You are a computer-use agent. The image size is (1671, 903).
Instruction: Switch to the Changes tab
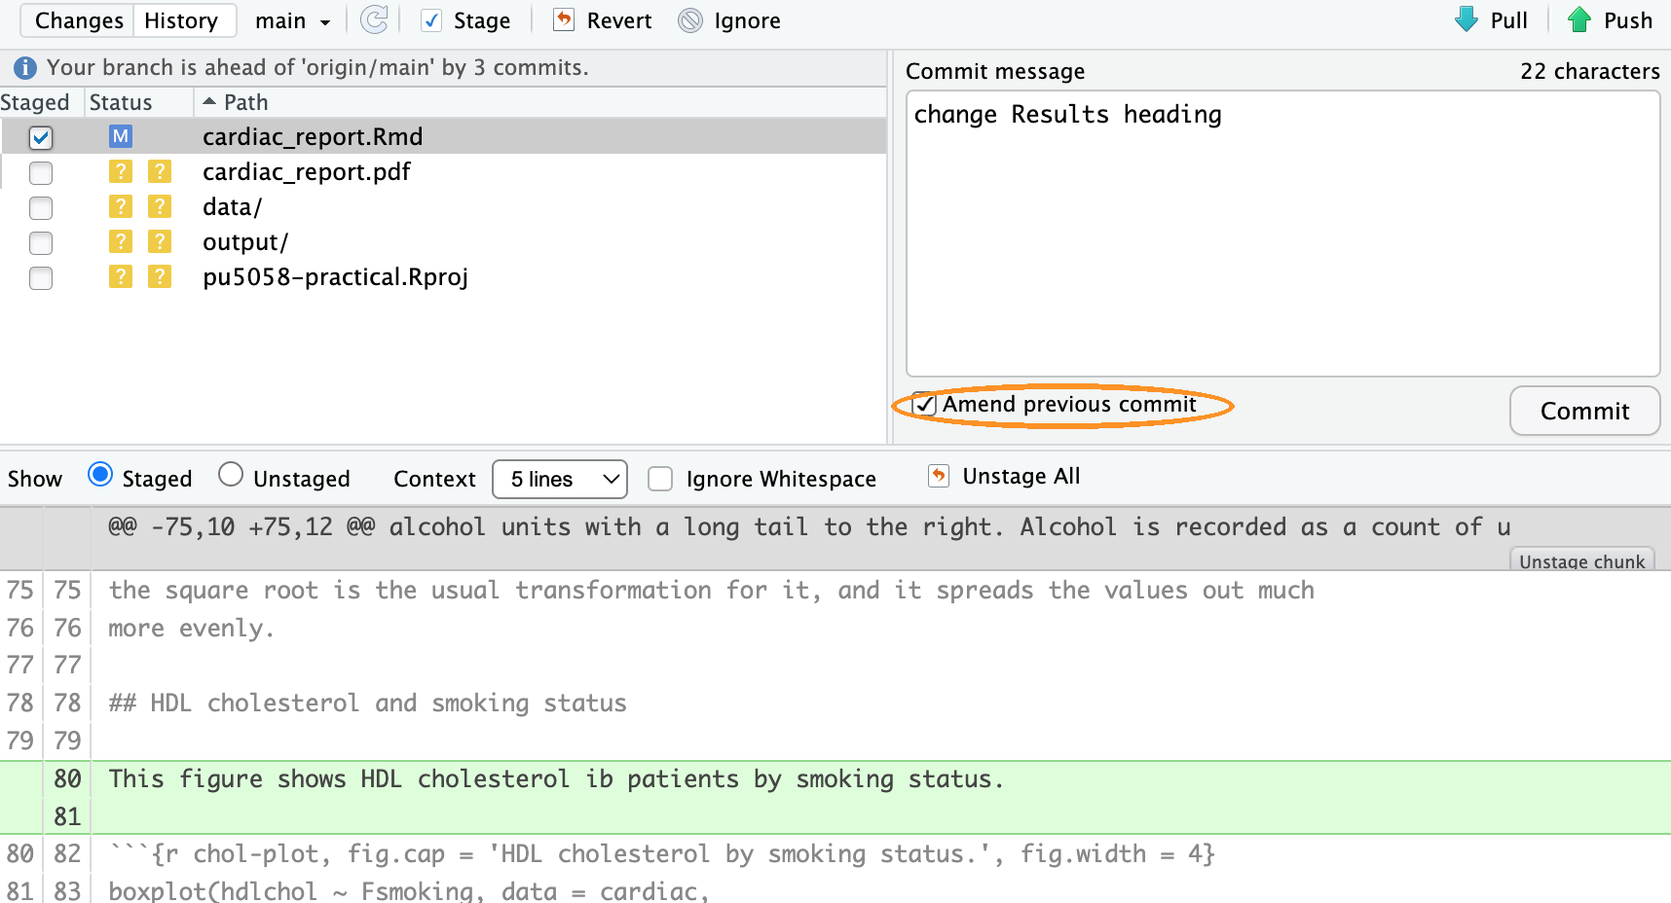79,20
